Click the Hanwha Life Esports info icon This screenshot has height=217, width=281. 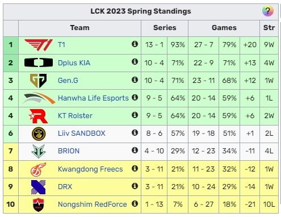pos(135,98)
